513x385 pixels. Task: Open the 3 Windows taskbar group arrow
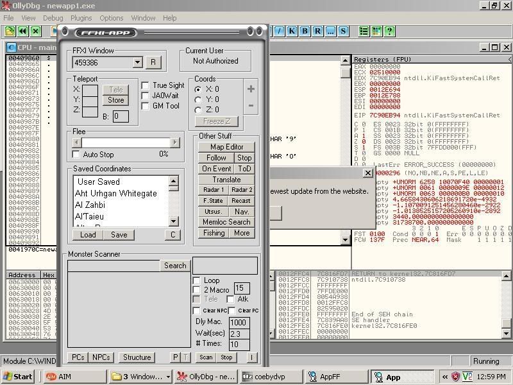(x=168, y=377)
